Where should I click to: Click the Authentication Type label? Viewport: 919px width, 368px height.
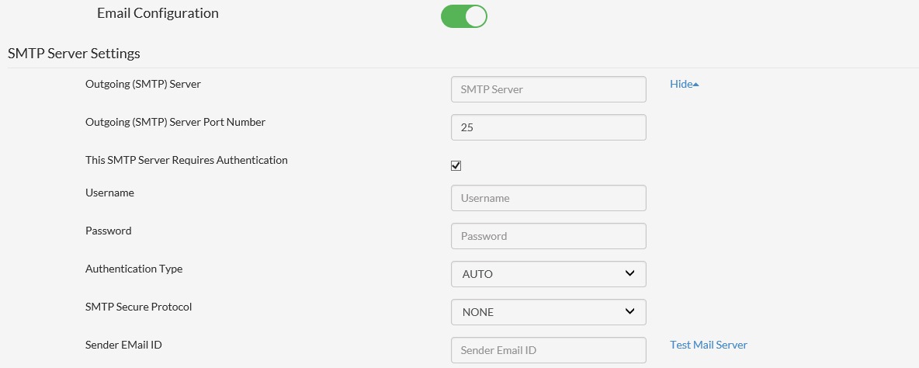click(x=134, y=269)
